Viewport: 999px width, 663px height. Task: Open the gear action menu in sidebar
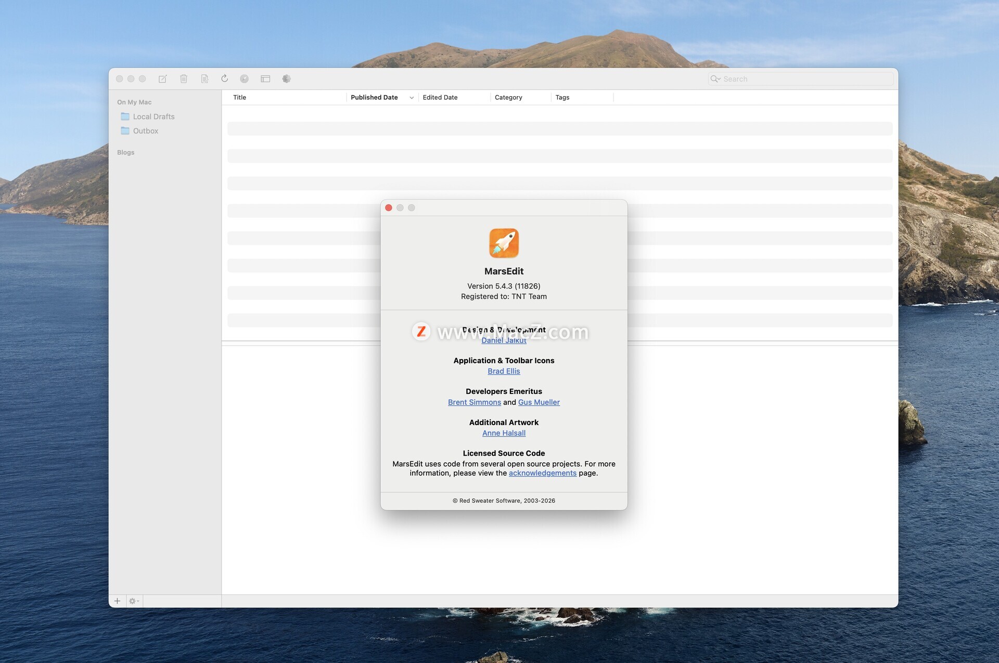134,601
